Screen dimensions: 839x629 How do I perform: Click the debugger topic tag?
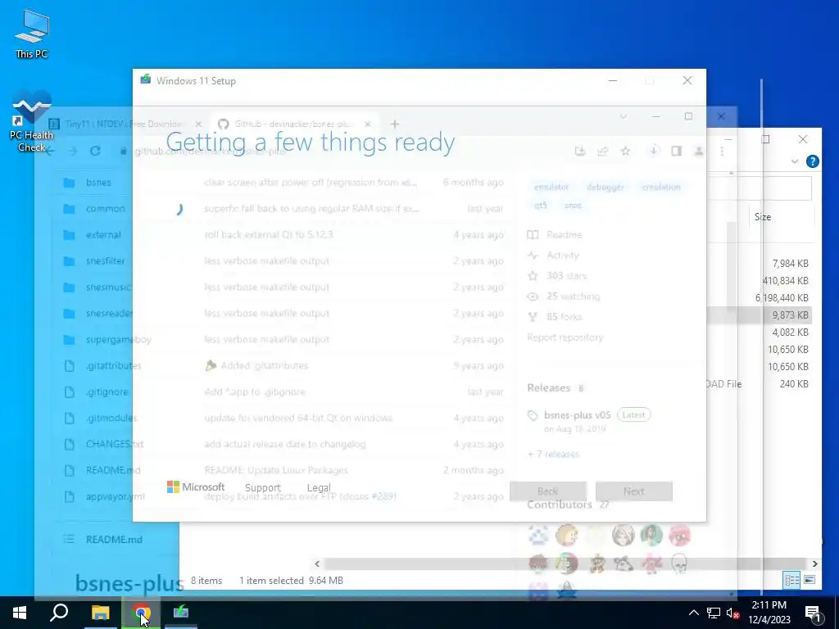click(605, 188)
